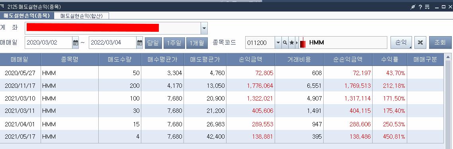Screen dimensions: 453x149
Task: Click the HMM name in the 2021/04/01 row
Action: (x=49, y=124)
